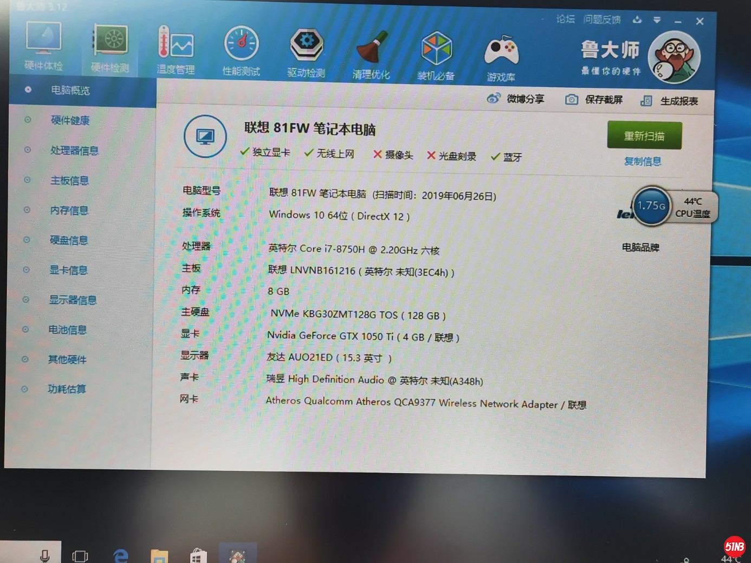Click the Qualcomm Atheros QCA9377 network adapter value
The image size is (751, 563).
(426, 403)
